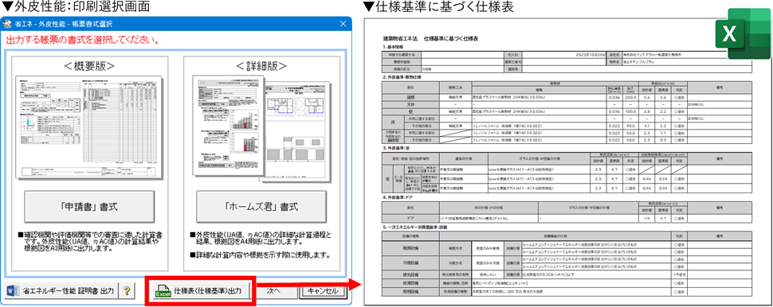
Task: Close the 帳票書式選択 dialog with X
Action: (343, 24)
